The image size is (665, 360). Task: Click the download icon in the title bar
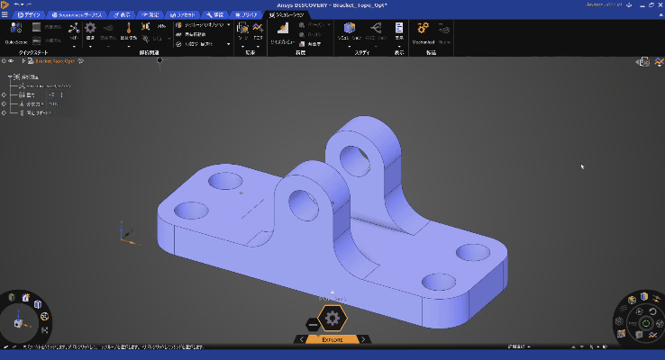point(629,5)
